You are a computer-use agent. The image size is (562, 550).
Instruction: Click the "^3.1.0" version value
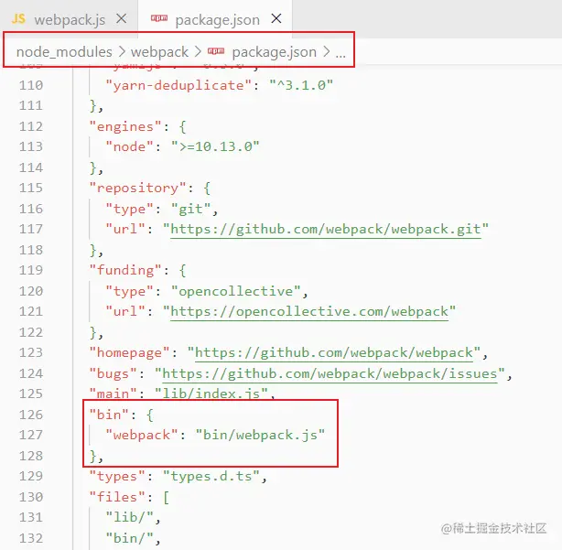pos(301,85)
